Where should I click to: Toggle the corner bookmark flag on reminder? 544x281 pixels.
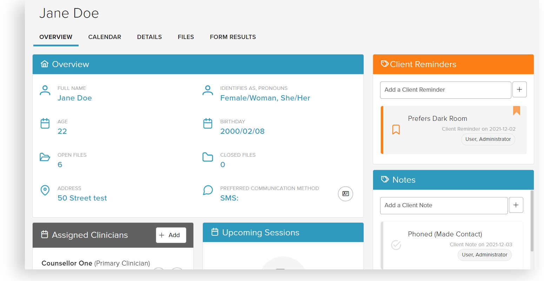516,111
